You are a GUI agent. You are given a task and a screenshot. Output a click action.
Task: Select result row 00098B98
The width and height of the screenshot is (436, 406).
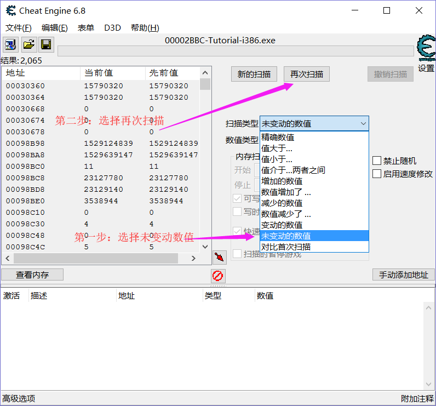(101, 143)
